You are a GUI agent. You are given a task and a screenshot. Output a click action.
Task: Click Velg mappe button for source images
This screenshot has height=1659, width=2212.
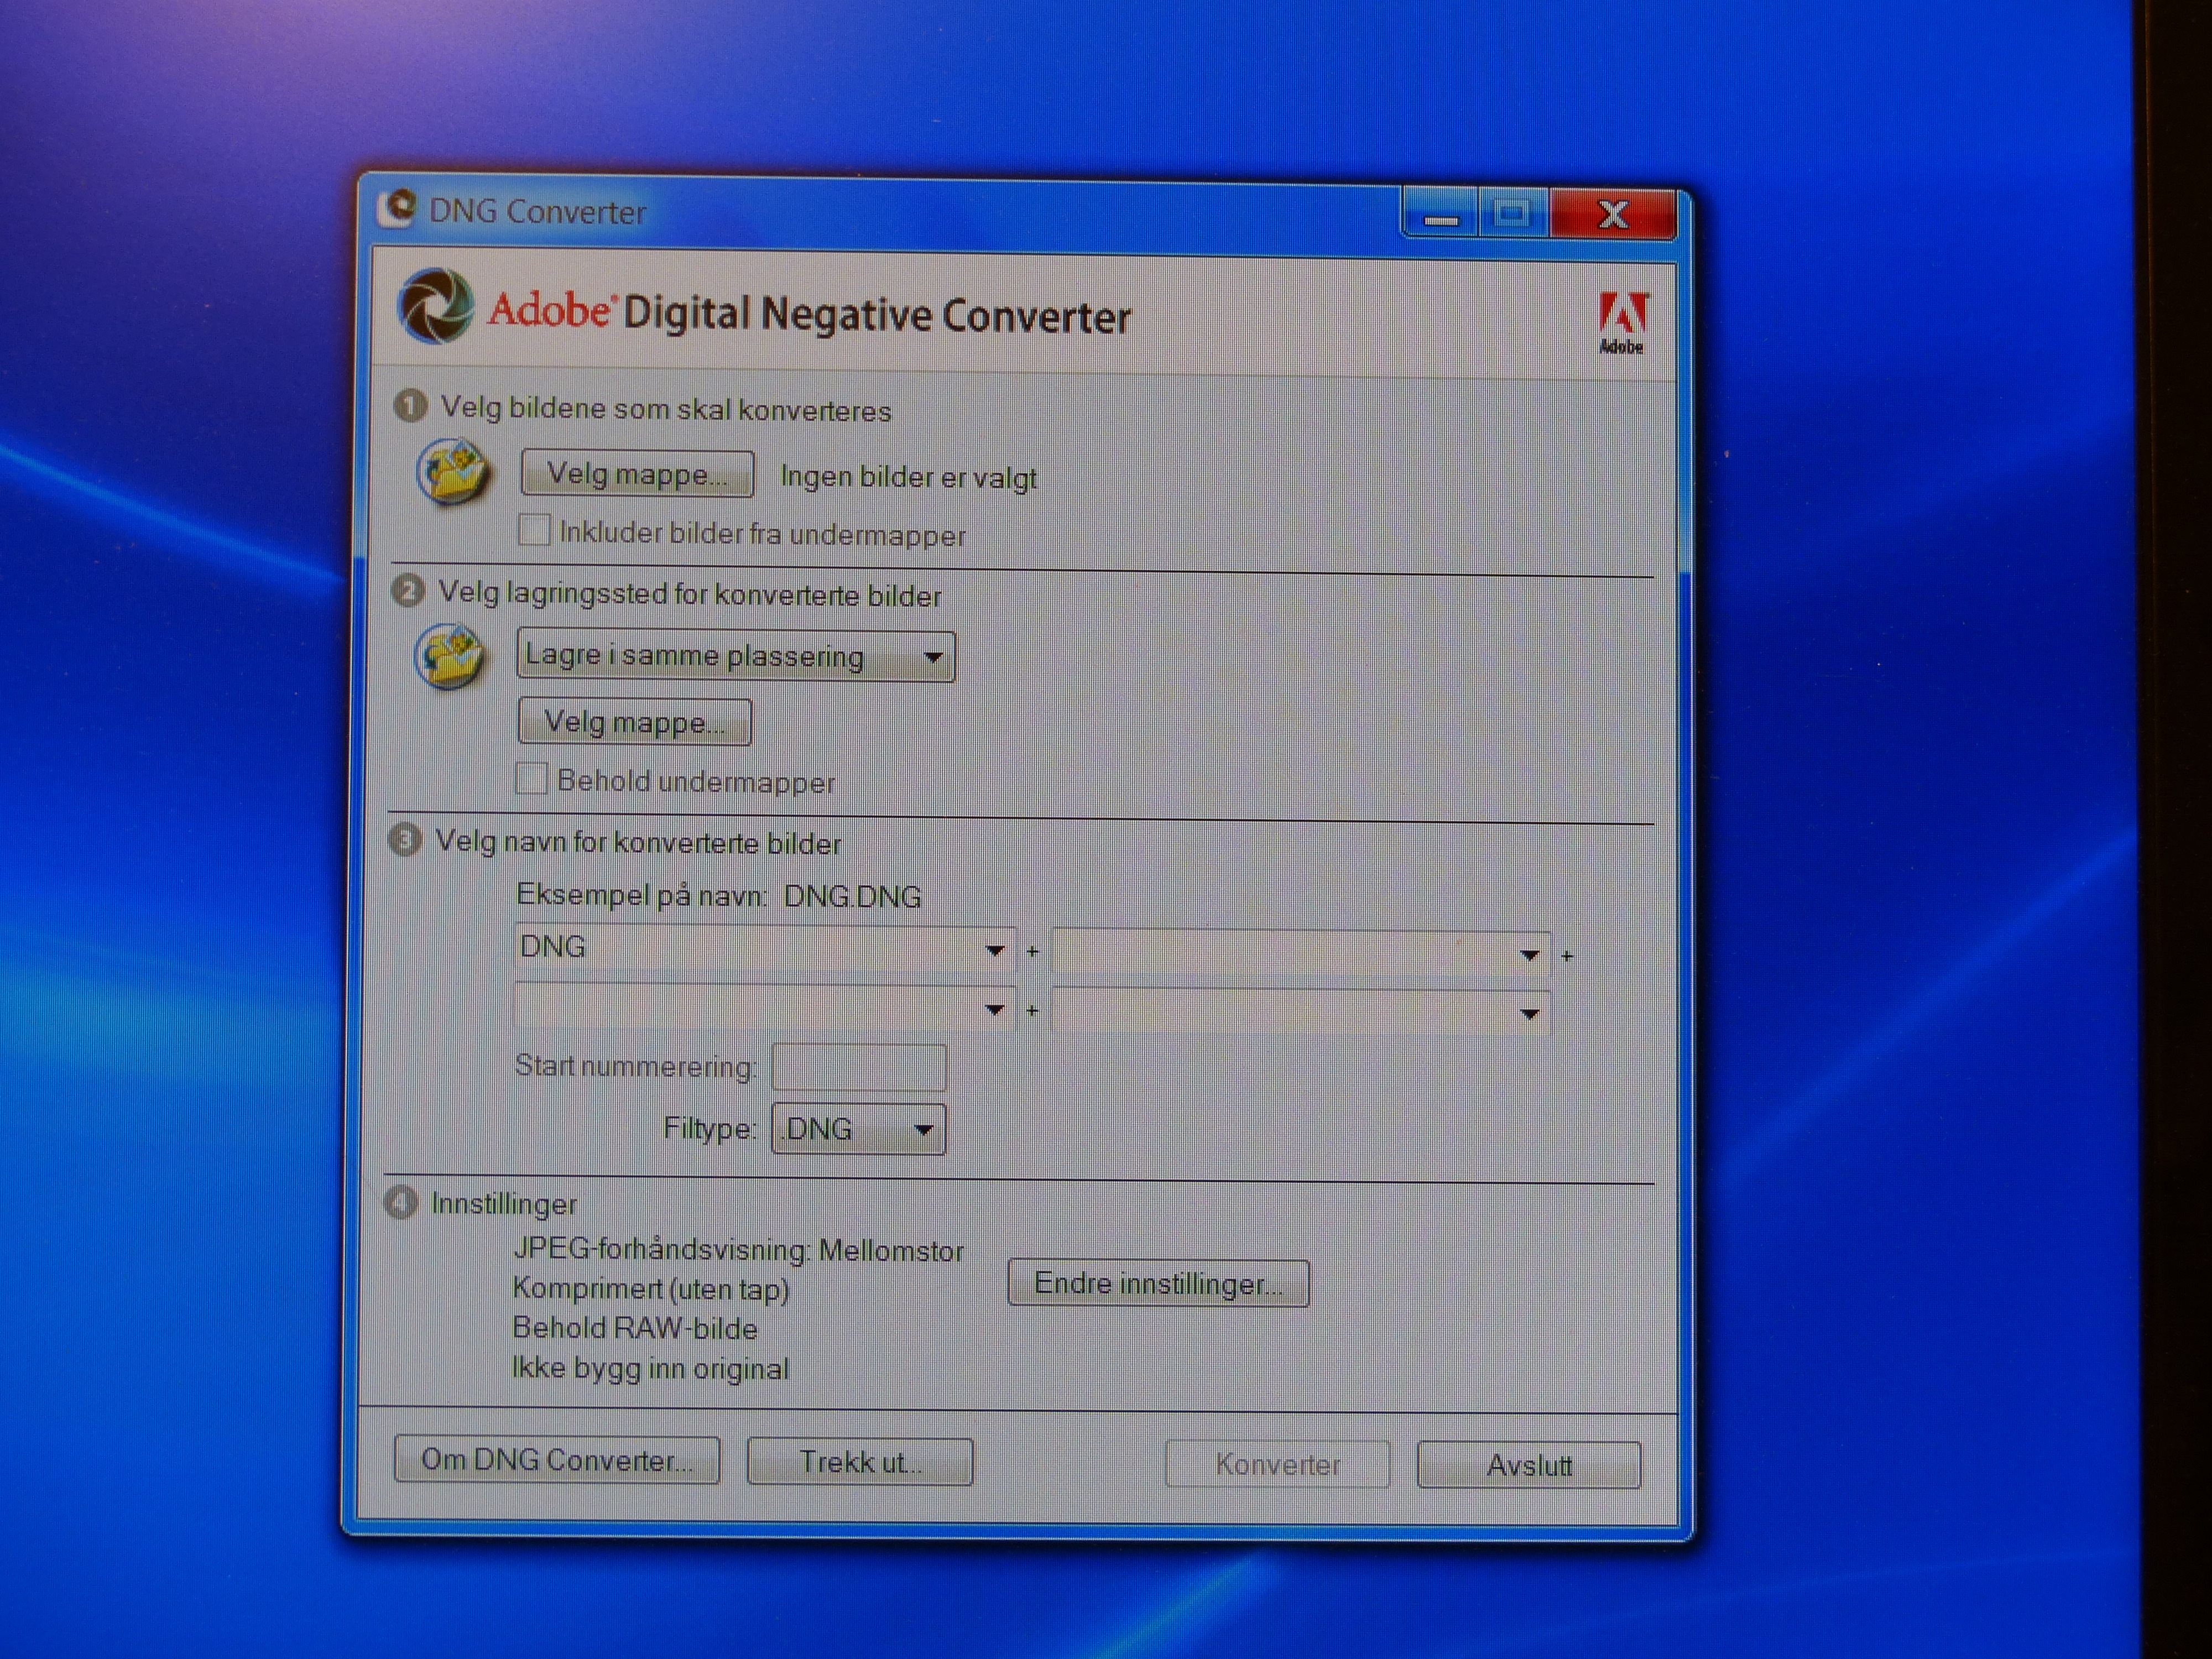[637, 474]
